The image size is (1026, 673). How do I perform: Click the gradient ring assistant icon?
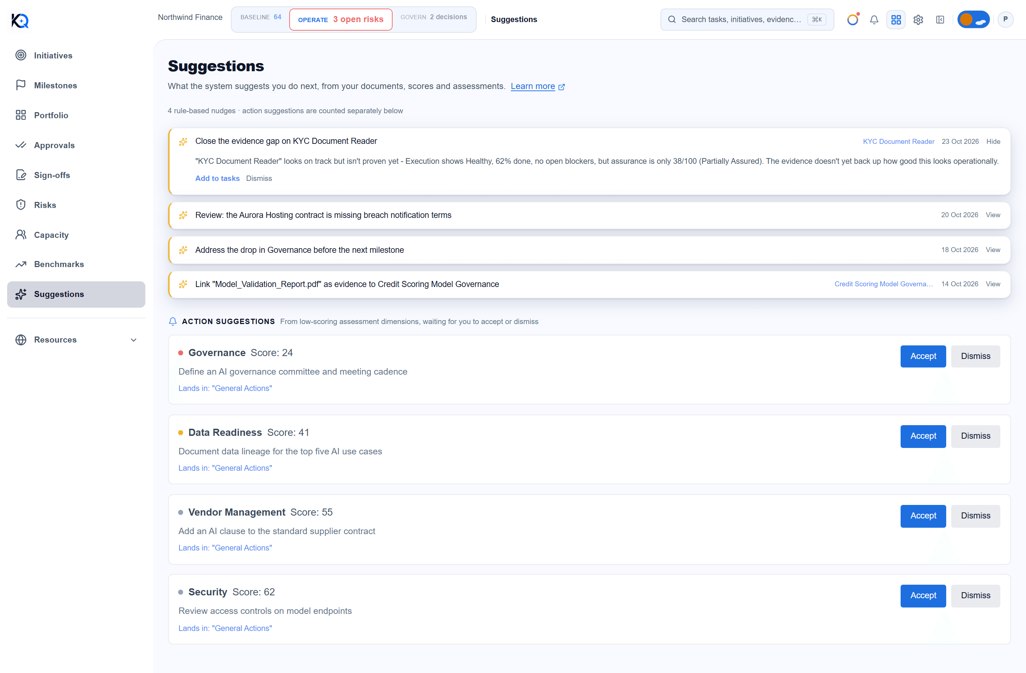(x=853, y=19)
